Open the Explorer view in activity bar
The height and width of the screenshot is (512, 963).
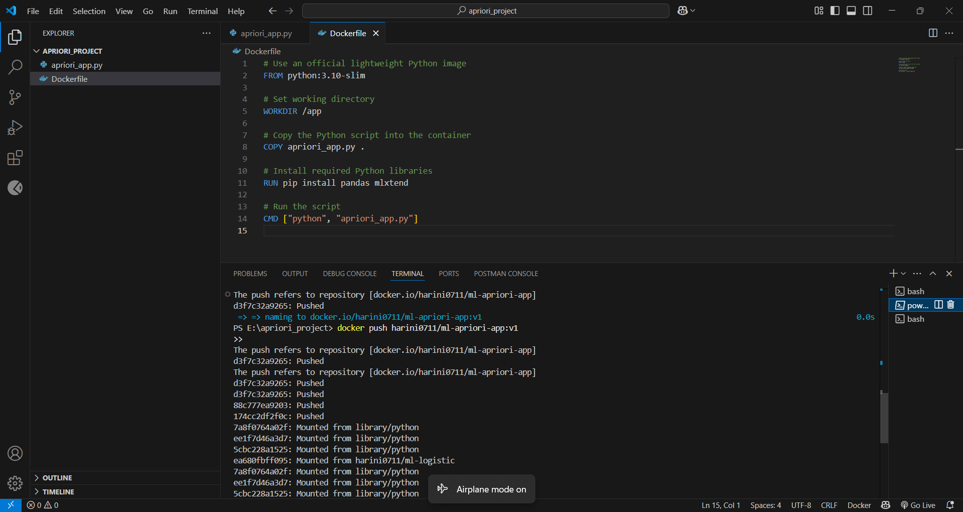pos(15,37)
